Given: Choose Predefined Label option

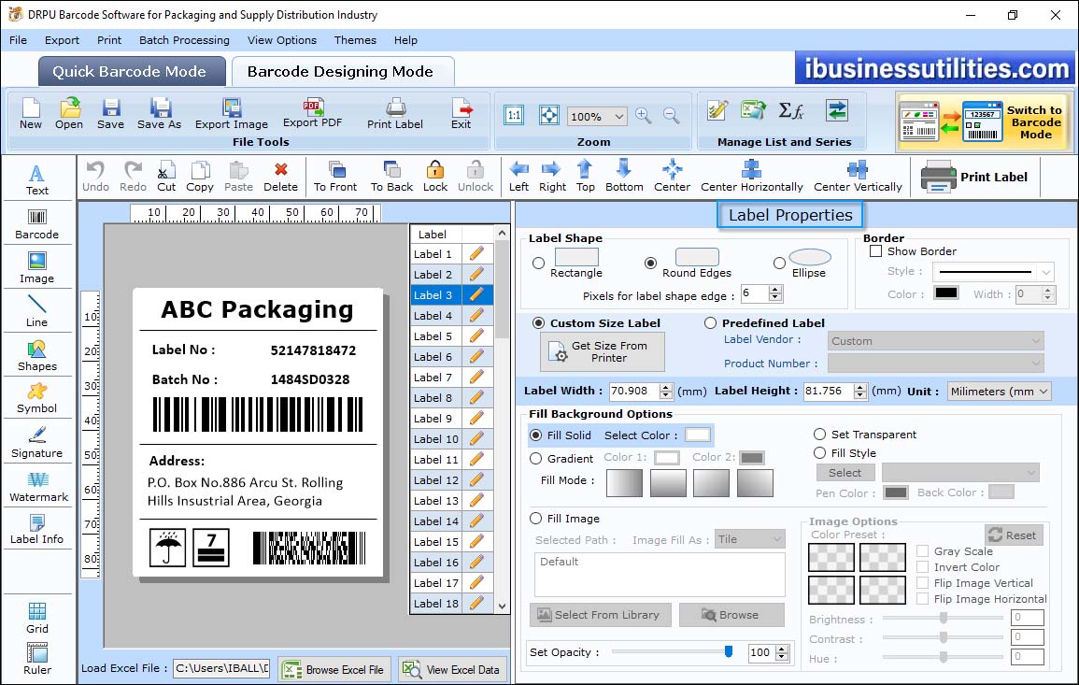Looking at the screenshot, I should [710, 323].
